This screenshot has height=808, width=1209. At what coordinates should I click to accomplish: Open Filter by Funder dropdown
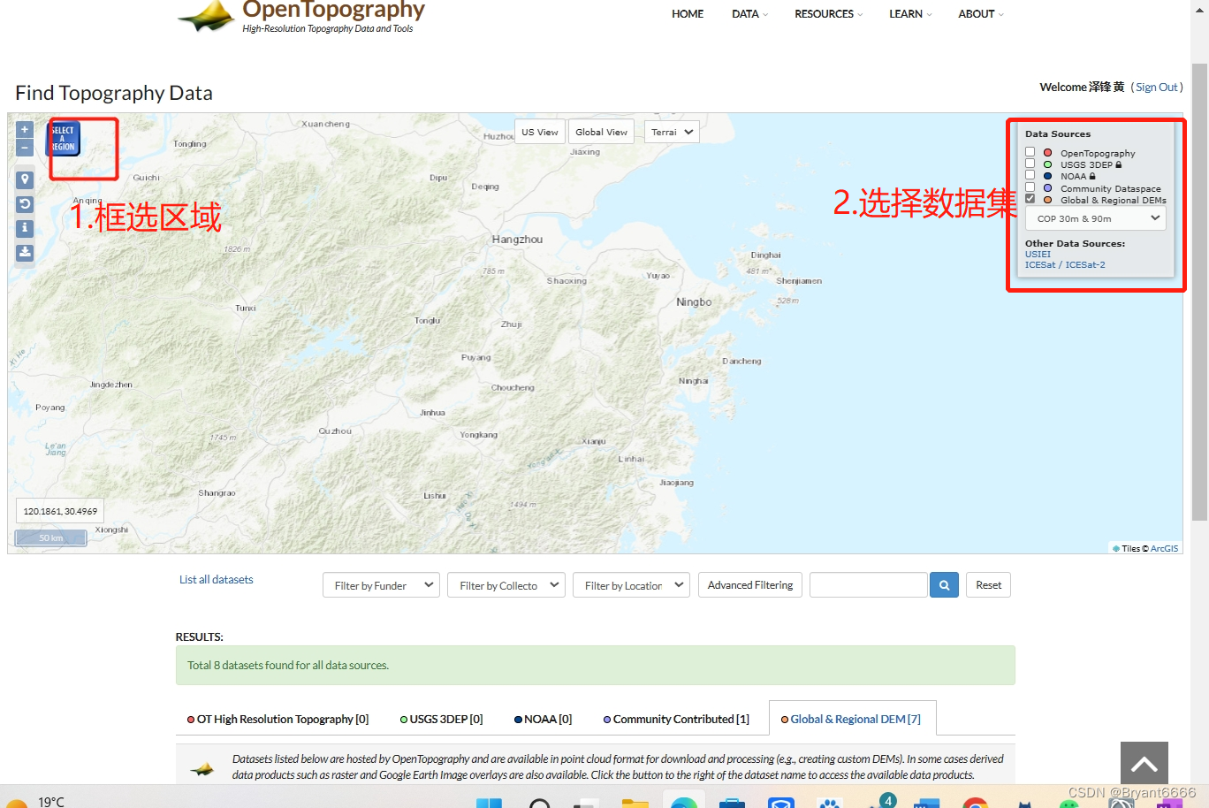(x=381, y=585)
